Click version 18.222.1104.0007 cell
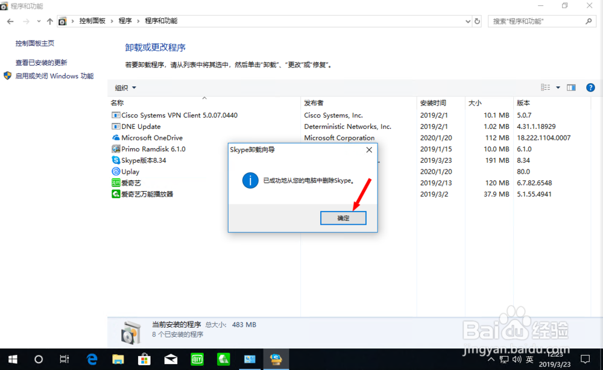The height and width of the screenshot is (370, 603). pos(543,137)
